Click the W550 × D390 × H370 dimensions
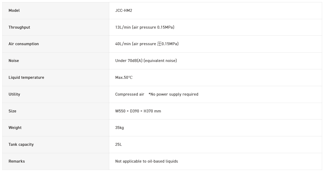 coord(138,111)
